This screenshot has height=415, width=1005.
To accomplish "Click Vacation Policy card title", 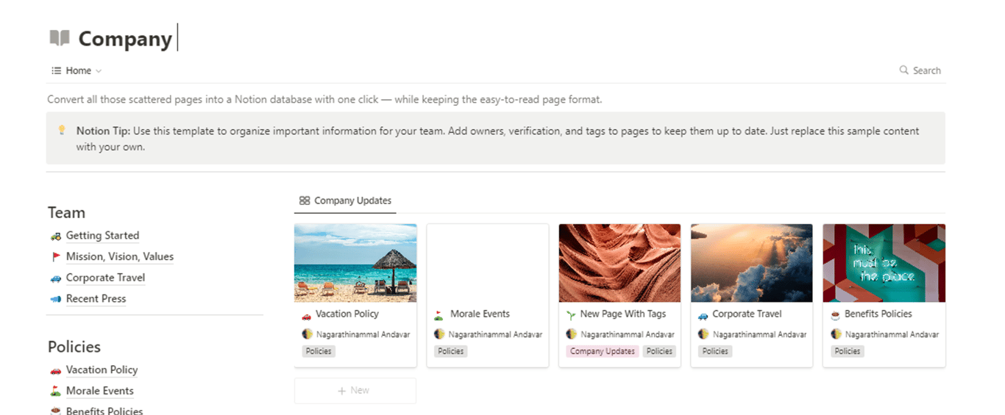I will point(347,314).
